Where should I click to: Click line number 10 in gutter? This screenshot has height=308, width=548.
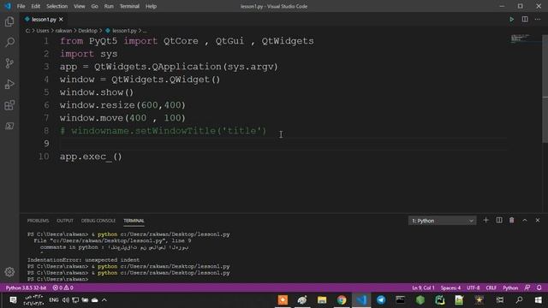(44, 157)
